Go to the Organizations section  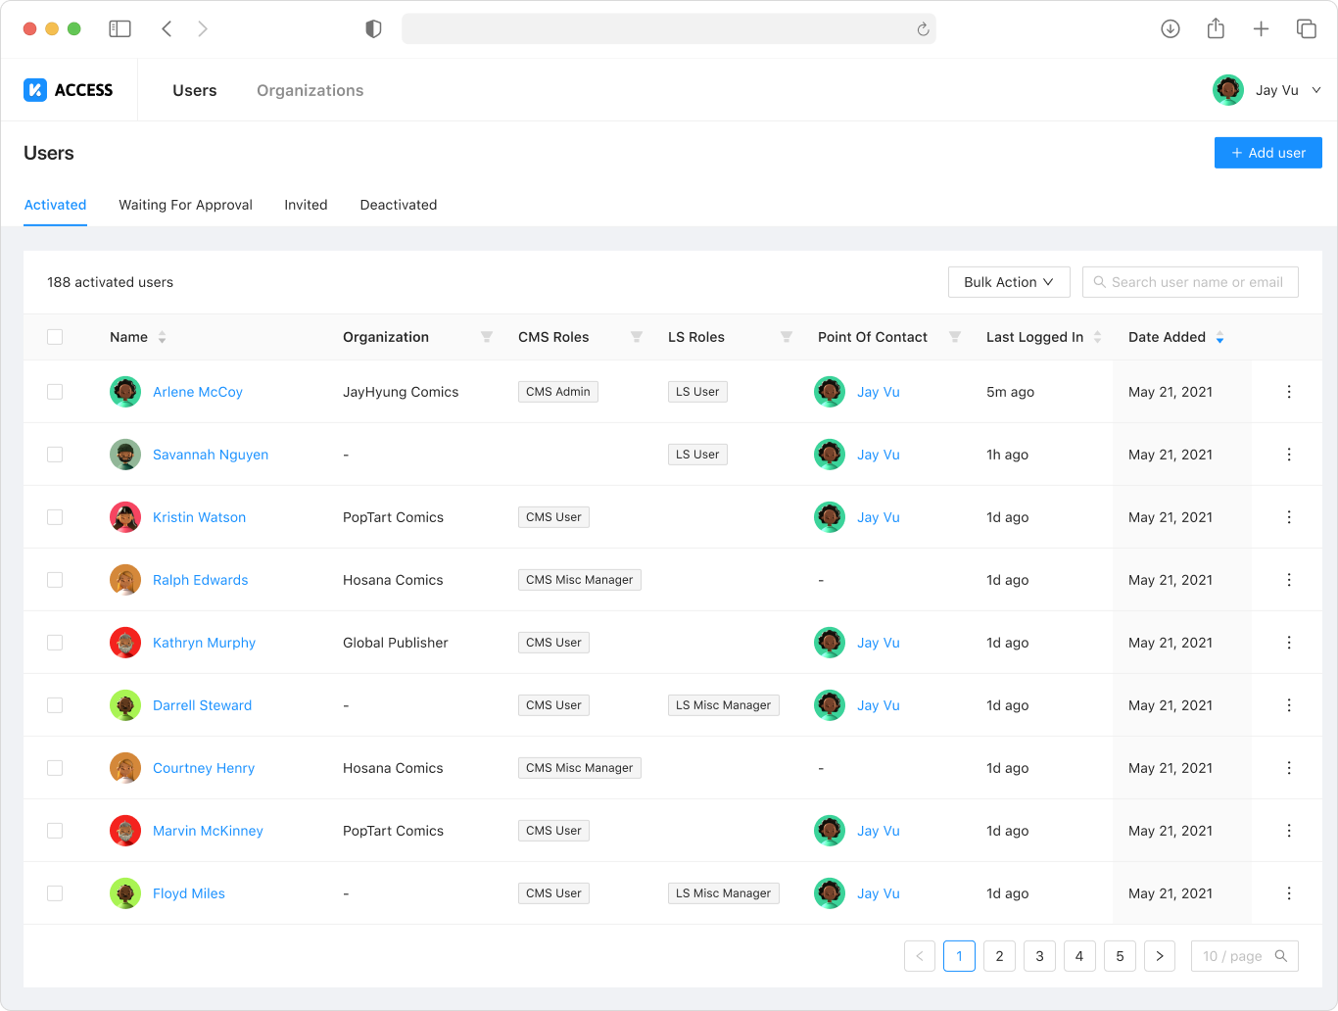pos(310,90)
